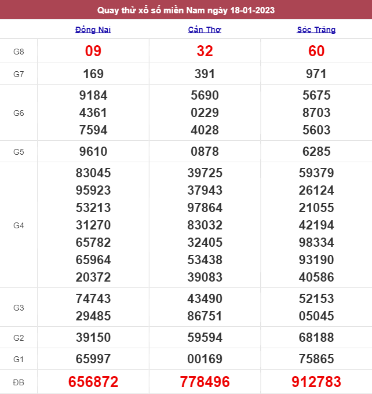Screen dimensions: 372x394
Task: Click Cần Thơ G8 number 32
Action: tap(205, 52)
